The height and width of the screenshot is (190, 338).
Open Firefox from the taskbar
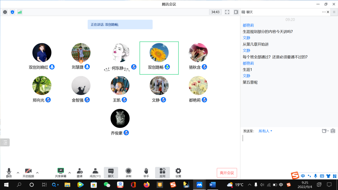point(146,184)
